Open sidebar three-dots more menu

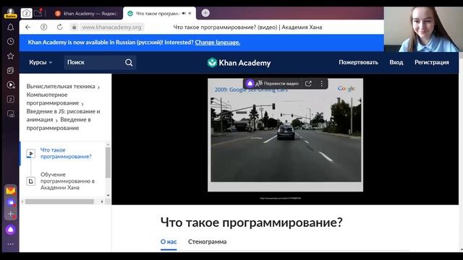(x=11, y=244)
